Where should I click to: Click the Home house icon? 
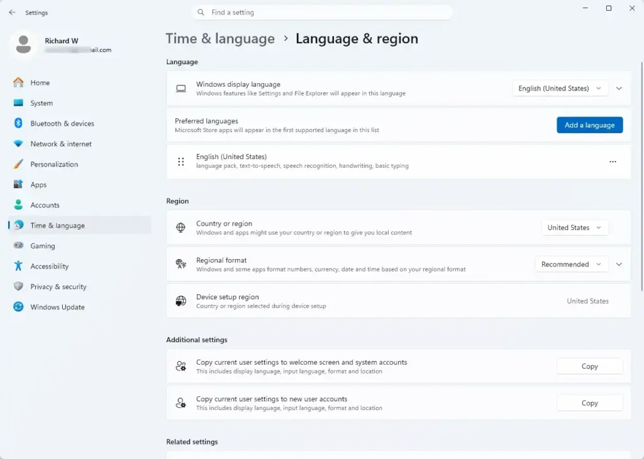tap(18, 82)
